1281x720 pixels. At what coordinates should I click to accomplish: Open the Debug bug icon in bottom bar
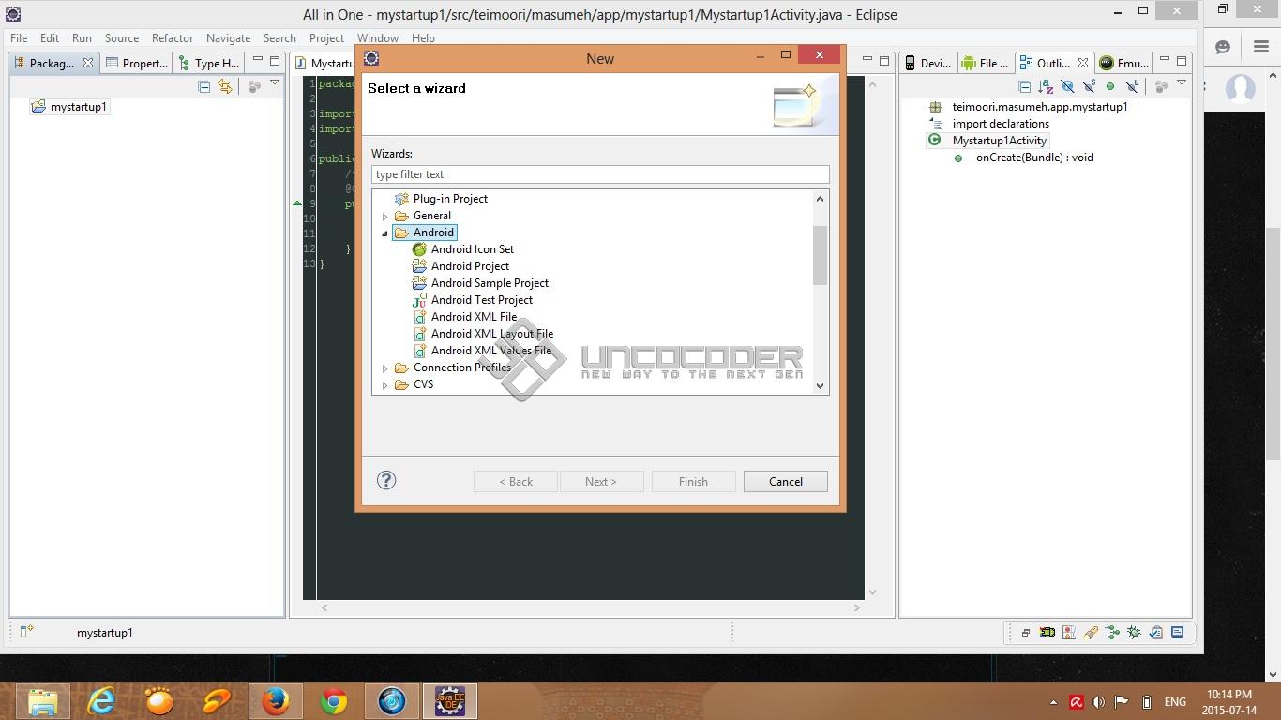pos(1134,633)
